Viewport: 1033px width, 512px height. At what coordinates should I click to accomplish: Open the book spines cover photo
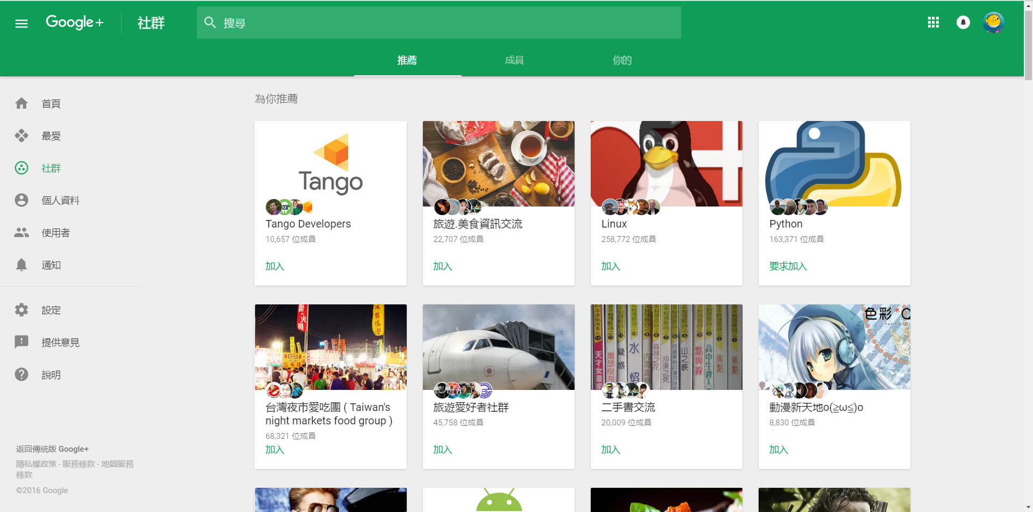(x=667, y=347)
